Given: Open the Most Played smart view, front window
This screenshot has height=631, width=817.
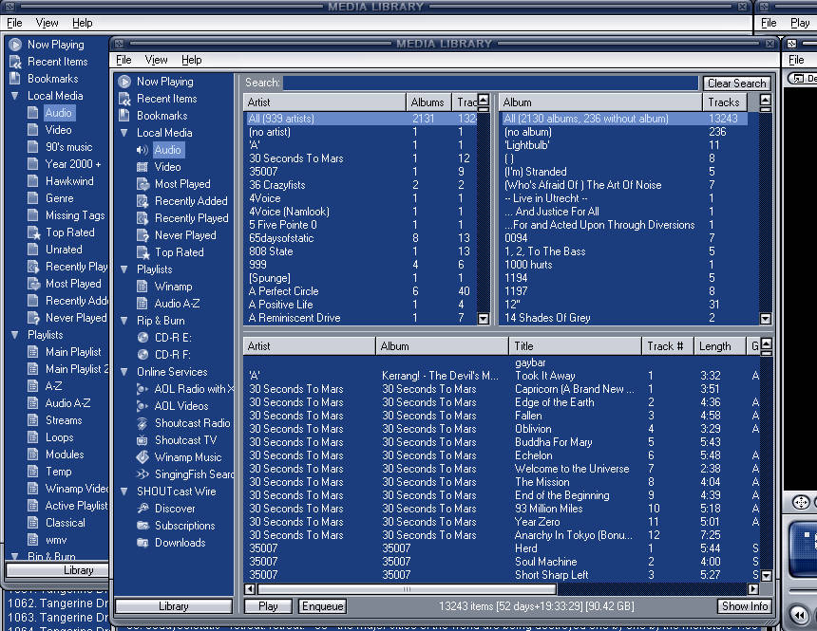Looking at the screenshot, I should point(182,184).
